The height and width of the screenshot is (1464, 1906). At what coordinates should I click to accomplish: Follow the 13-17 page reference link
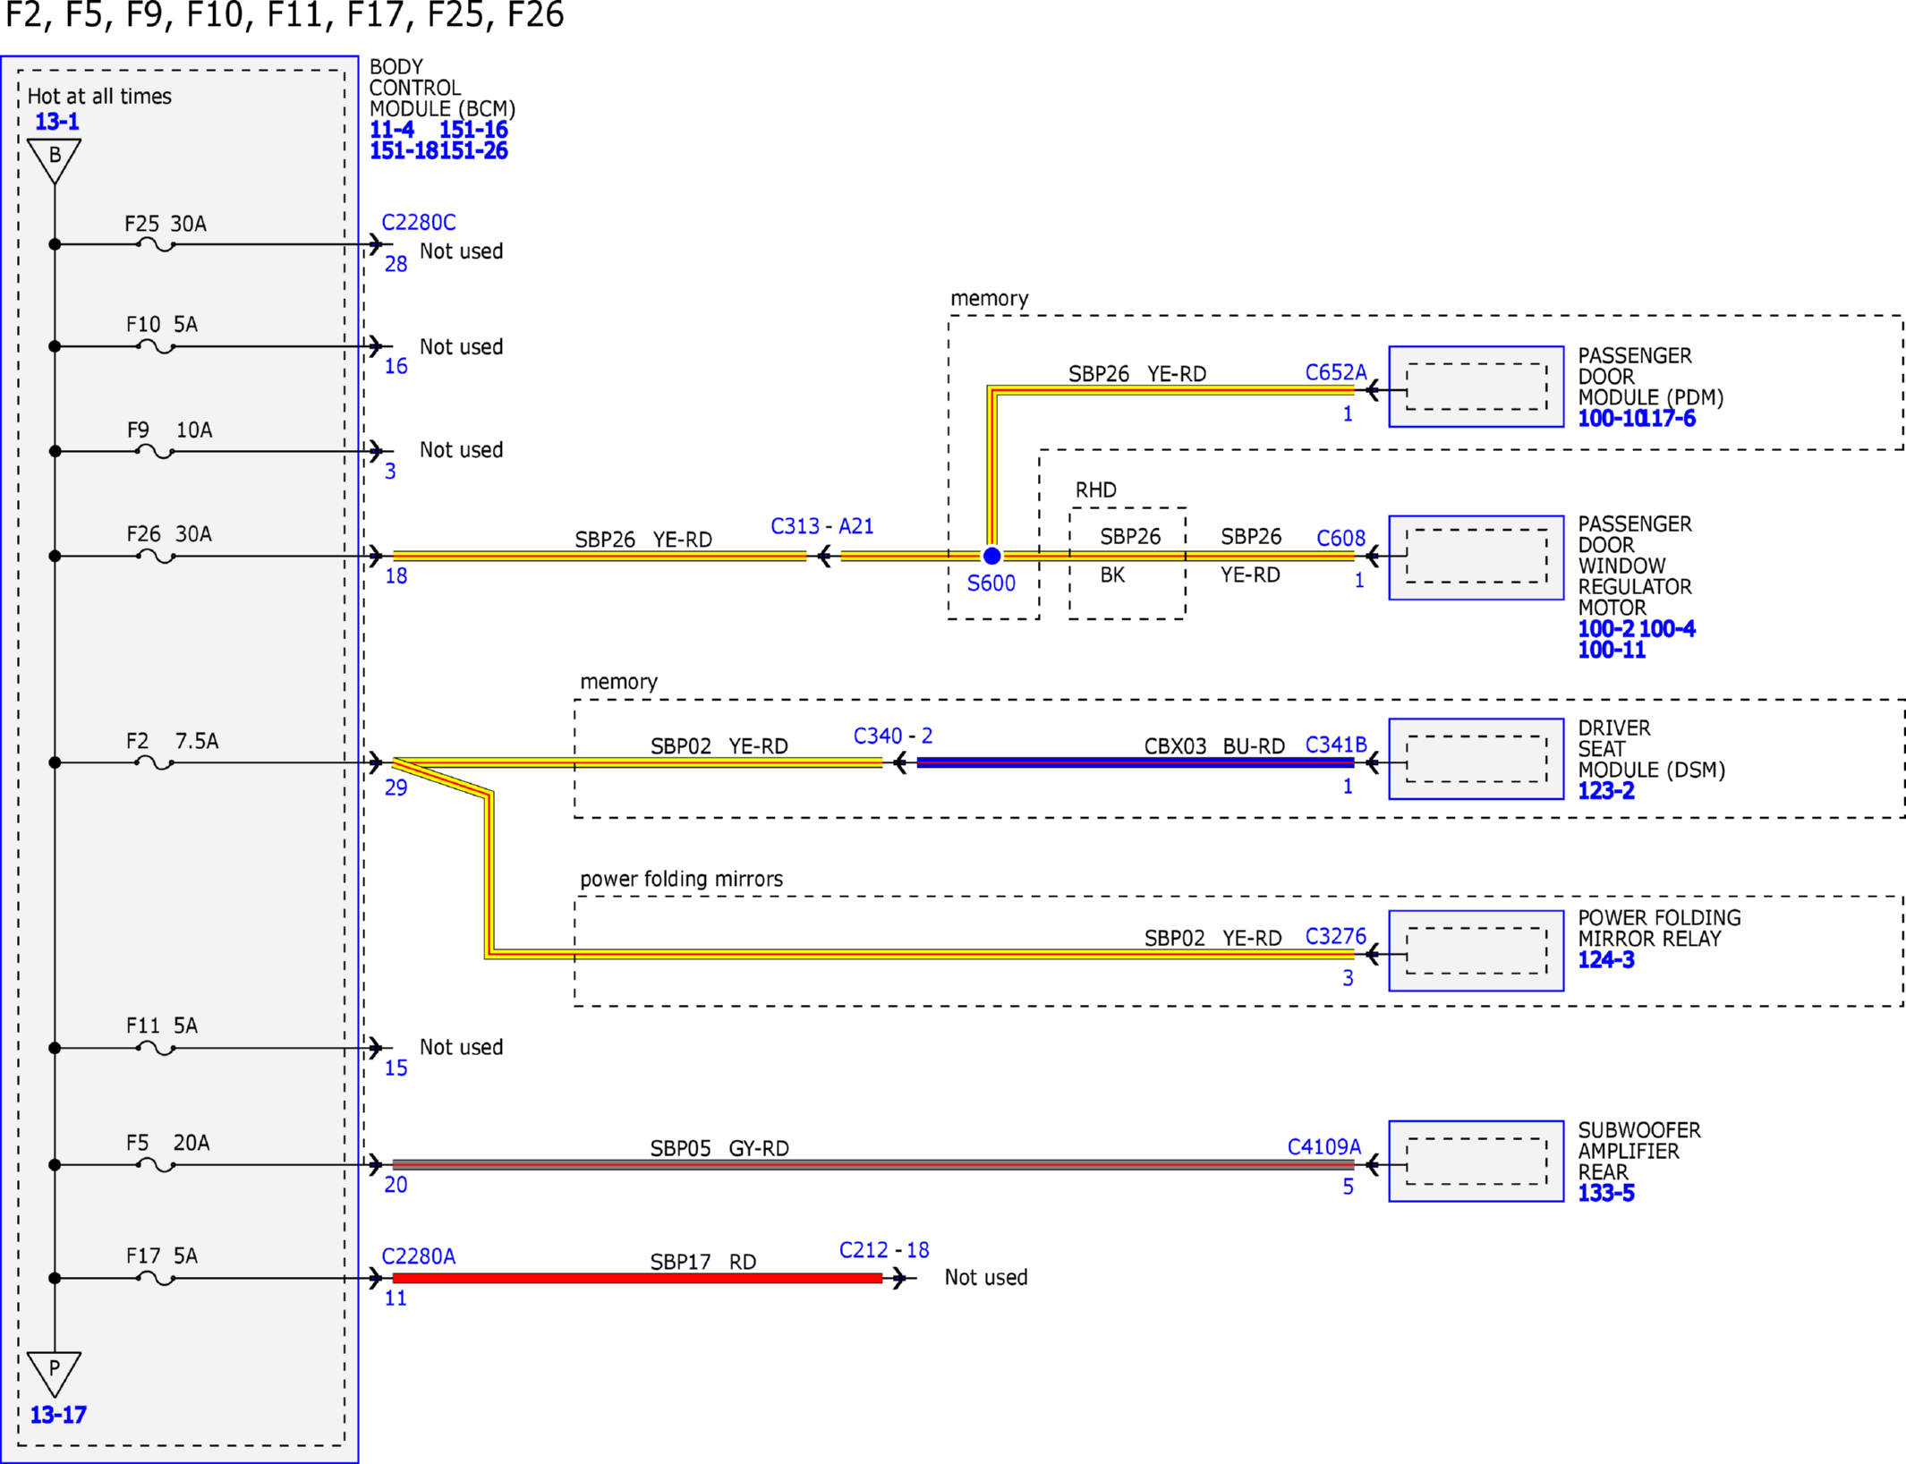tap(58, 1415)
